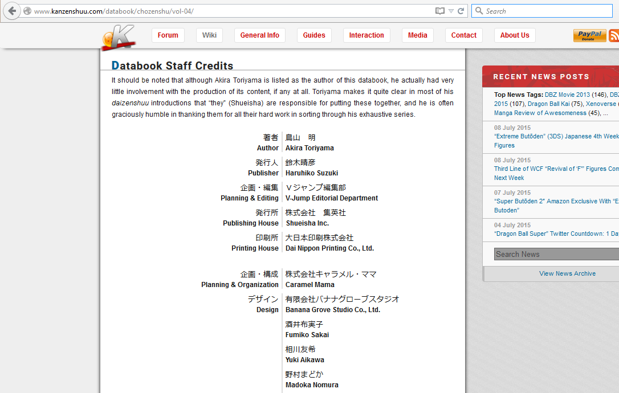Click the search magnifier icon
The height and width of the screenshot is (393, 619).
coord(479,11)
